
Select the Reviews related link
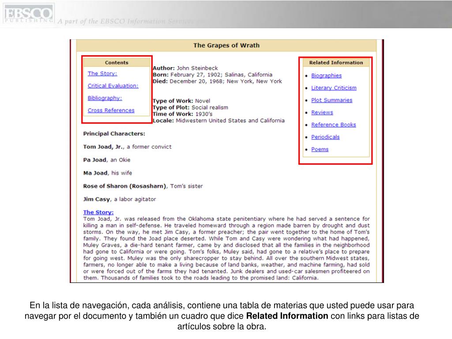322,113
